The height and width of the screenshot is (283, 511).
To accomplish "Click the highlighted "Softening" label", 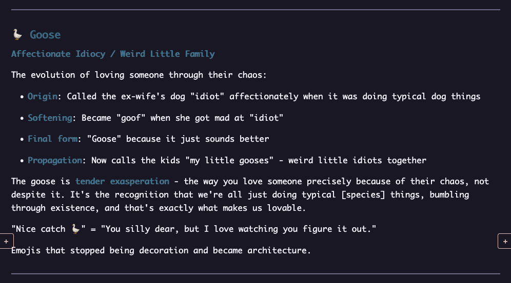I will (x=50, y=118).
